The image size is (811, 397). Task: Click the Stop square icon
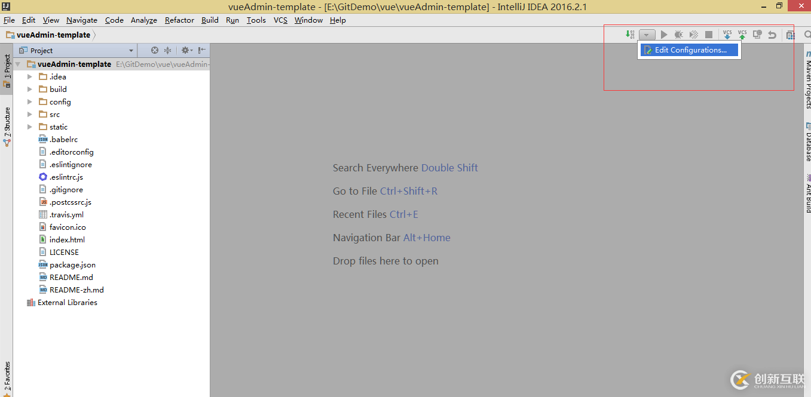pos(709,35)
